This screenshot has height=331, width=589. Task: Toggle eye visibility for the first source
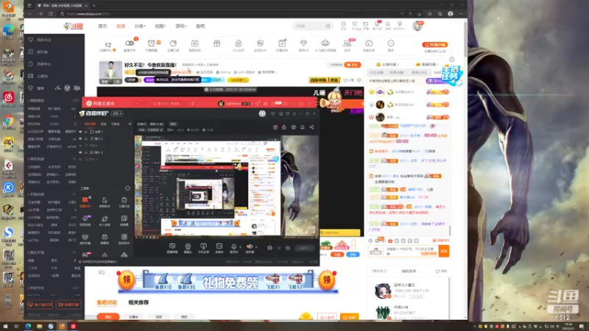pyautogui.click(x=80, y=132)
